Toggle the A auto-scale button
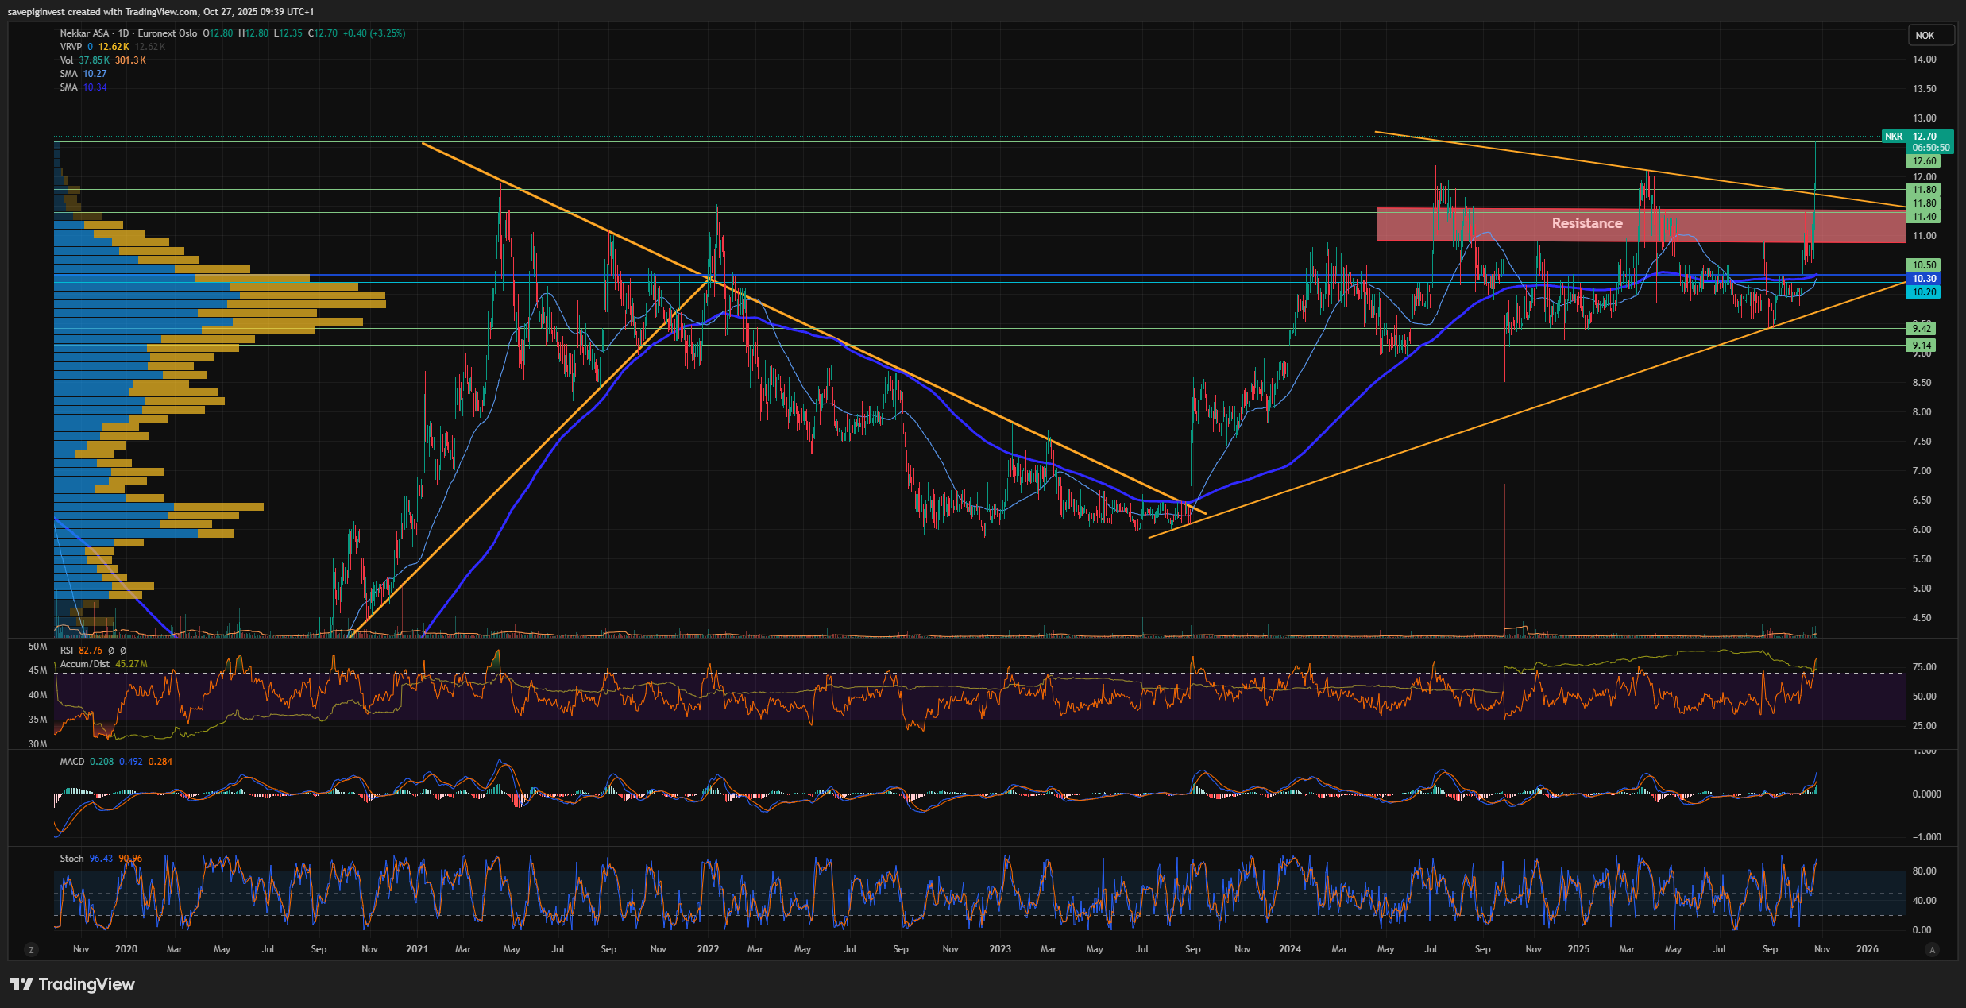This screenshot has height=1008, width=1966. point(1932,949)
